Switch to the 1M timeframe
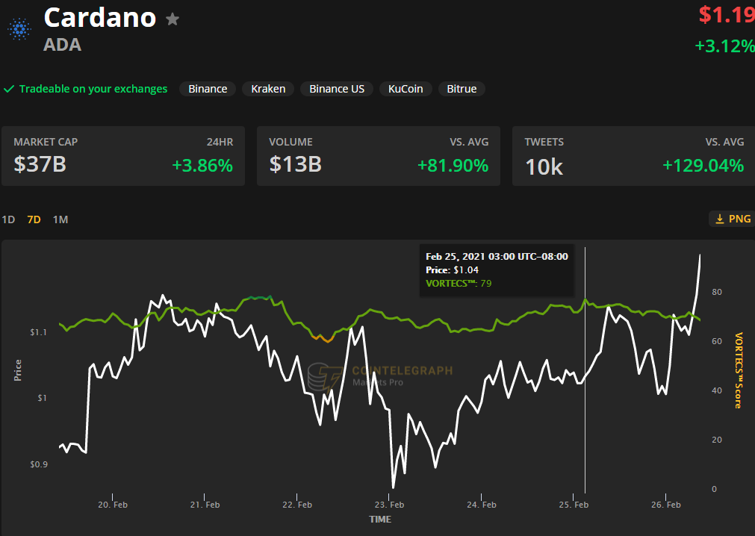The image size is (755, 536). click(60, 219)
